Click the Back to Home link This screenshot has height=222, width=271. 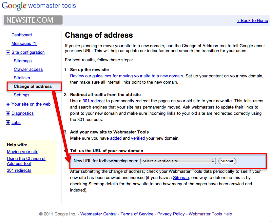pos(252,20)
